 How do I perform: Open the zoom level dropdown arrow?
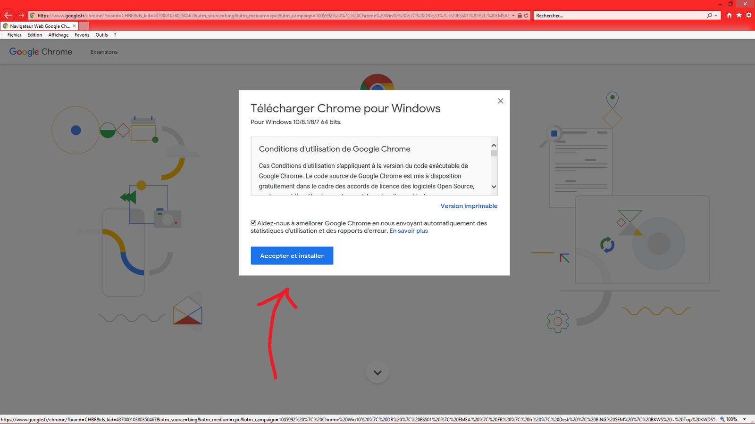coord(745,419)
